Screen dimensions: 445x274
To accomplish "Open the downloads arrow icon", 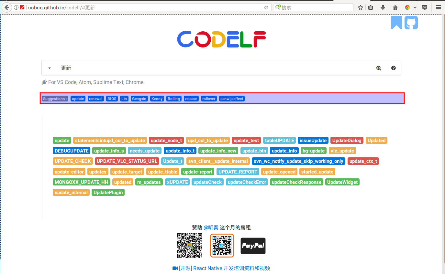I will pyautogui.click(x=383, y=7).
